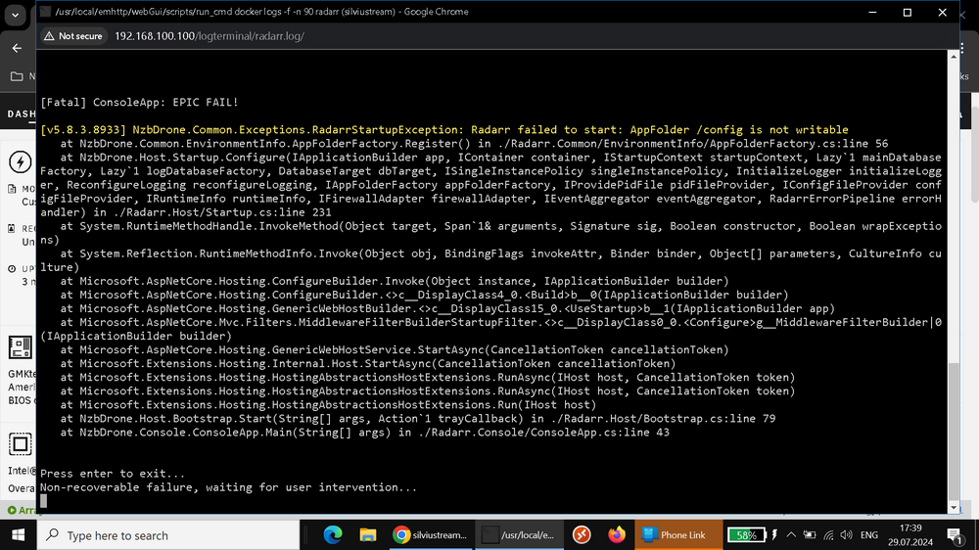The image size is (979, 550).
Task: Click the vertical scrollbar thumb in log window
Action: tap(954, 431)
